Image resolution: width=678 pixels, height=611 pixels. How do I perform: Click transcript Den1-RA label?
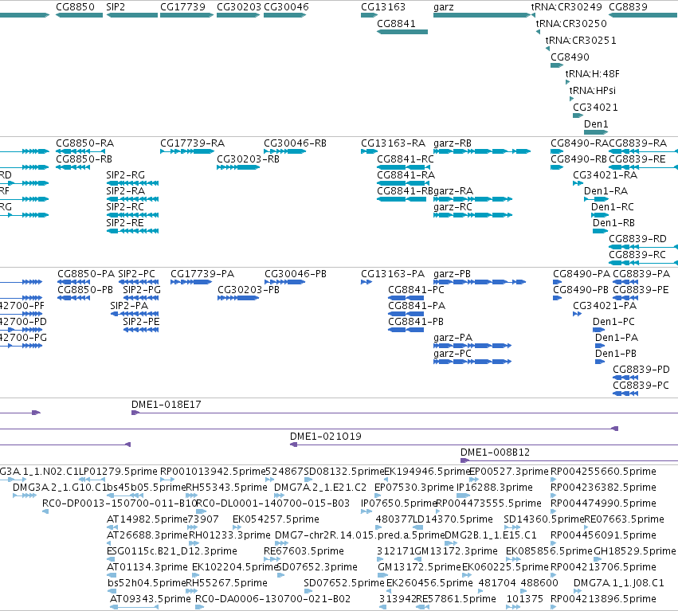[605, 191]
